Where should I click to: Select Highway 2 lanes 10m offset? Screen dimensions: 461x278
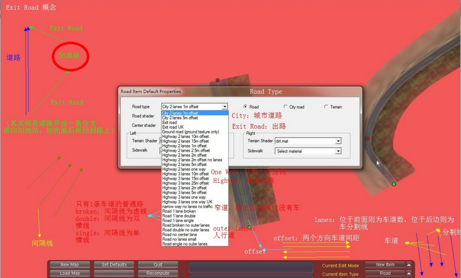(195, 136)
